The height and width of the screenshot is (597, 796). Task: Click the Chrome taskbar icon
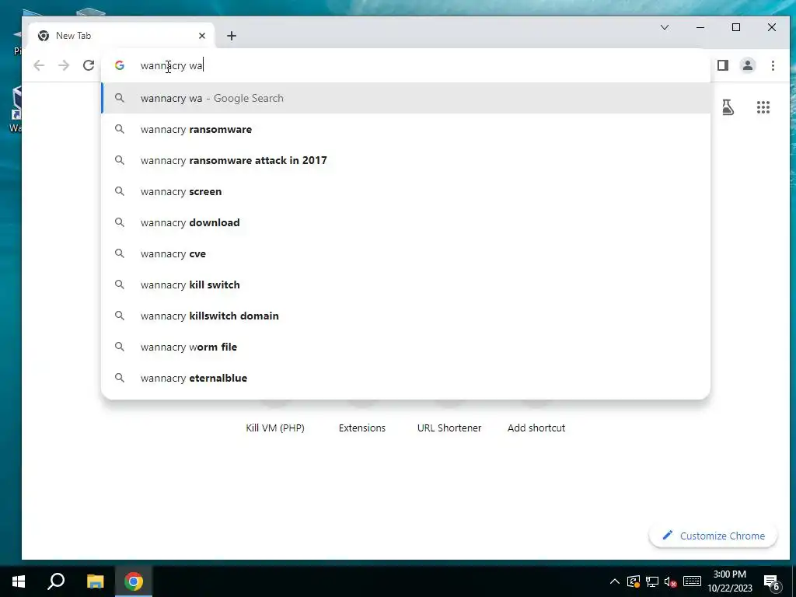point(134,581)
